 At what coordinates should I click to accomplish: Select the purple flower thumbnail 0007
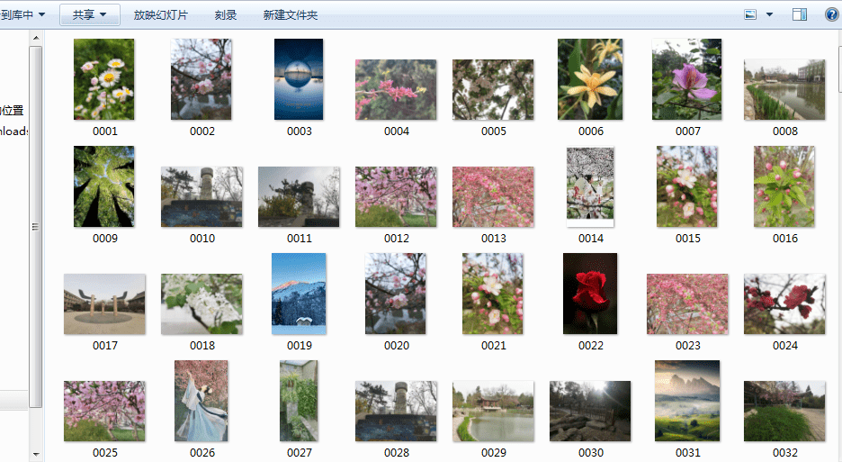[686, 79]
